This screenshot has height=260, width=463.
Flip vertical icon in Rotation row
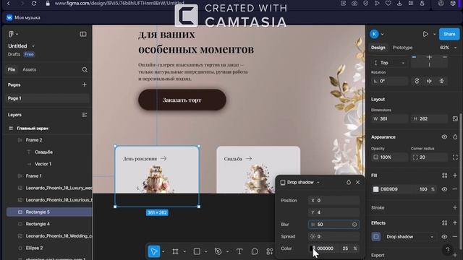(x=442, y=81)
